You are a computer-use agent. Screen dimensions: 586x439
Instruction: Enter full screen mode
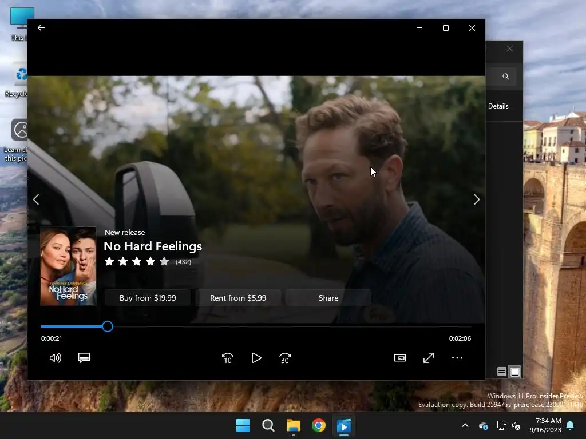429,358
